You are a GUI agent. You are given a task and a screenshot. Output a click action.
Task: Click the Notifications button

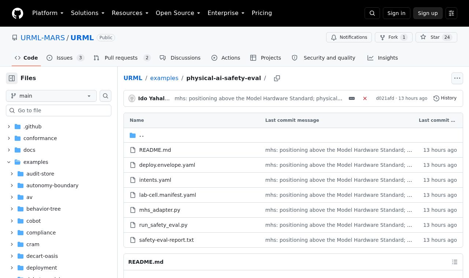[x=349, y=37]
